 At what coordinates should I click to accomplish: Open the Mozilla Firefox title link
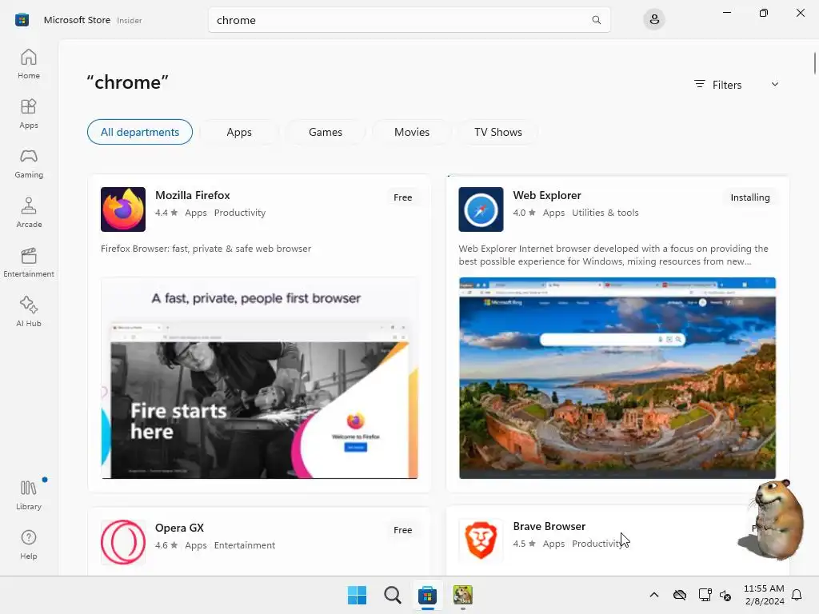point(192,195)
